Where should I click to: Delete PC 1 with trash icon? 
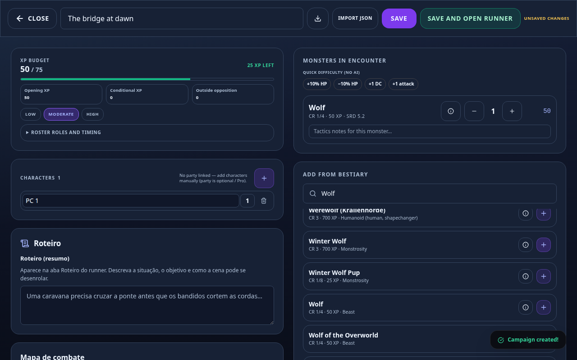tap(264, 201)
